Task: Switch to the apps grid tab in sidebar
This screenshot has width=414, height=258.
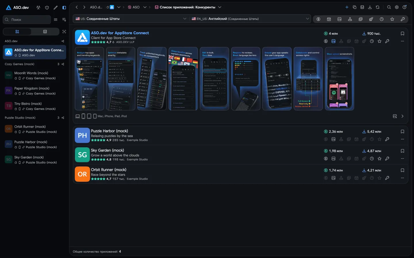Action: tap(17, 32)
